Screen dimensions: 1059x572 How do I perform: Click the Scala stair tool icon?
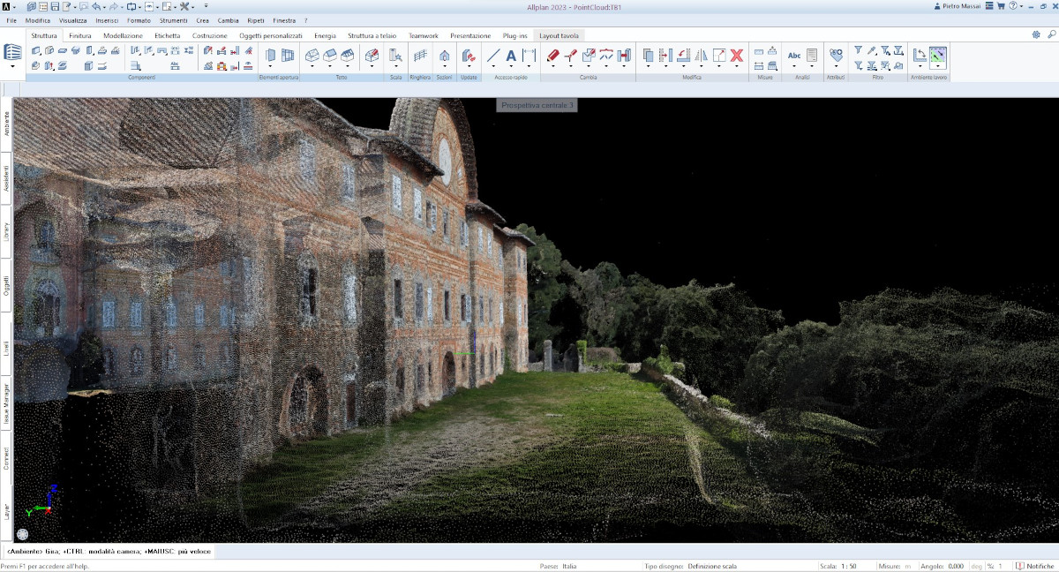(395, 56)
